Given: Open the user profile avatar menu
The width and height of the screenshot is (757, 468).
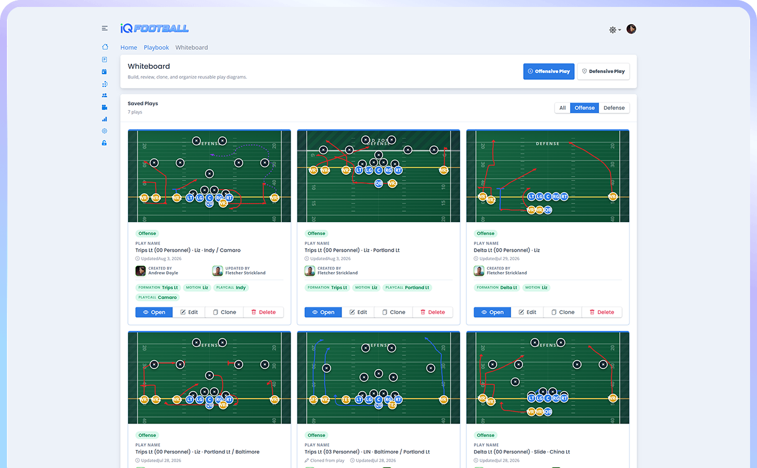Looking at the screenshot, I should [x=631, y=29].
